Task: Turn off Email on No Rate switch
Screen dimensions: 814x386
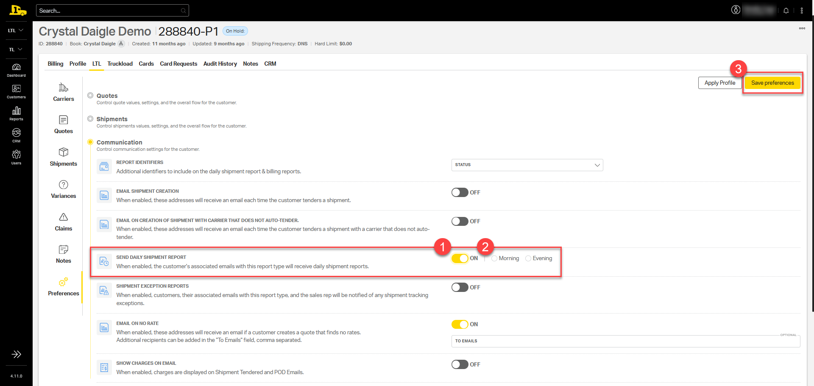Action: coord(460,324)
